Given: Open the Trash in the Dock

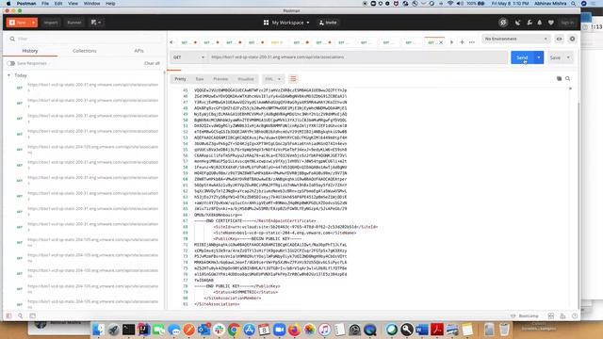Looking at the screenshot, I should click(504, 330).
